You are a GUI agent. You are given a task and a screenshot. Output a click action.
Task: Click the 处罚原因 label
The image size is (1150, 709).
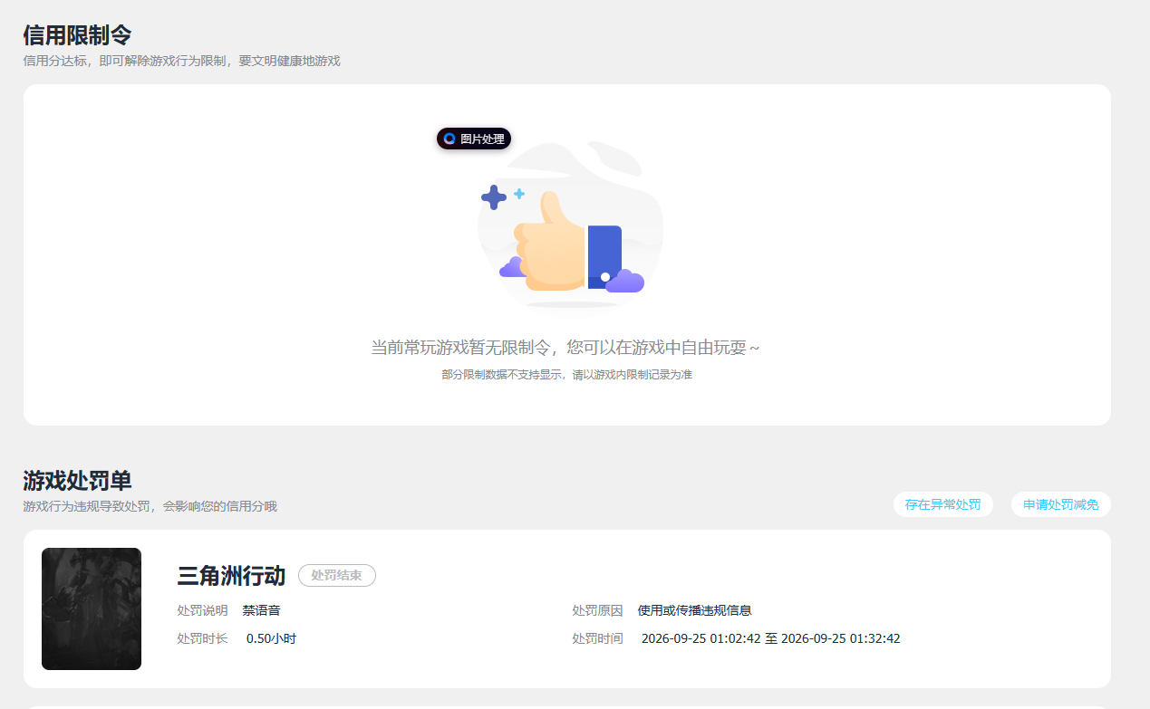(x=597, y=610)
